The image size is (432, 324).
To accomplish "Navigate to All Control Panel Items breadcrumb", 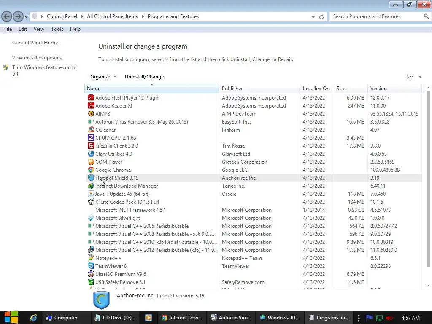I will tap(112, 16).
